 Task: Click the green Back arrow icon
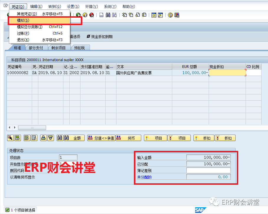click(78, 15)
